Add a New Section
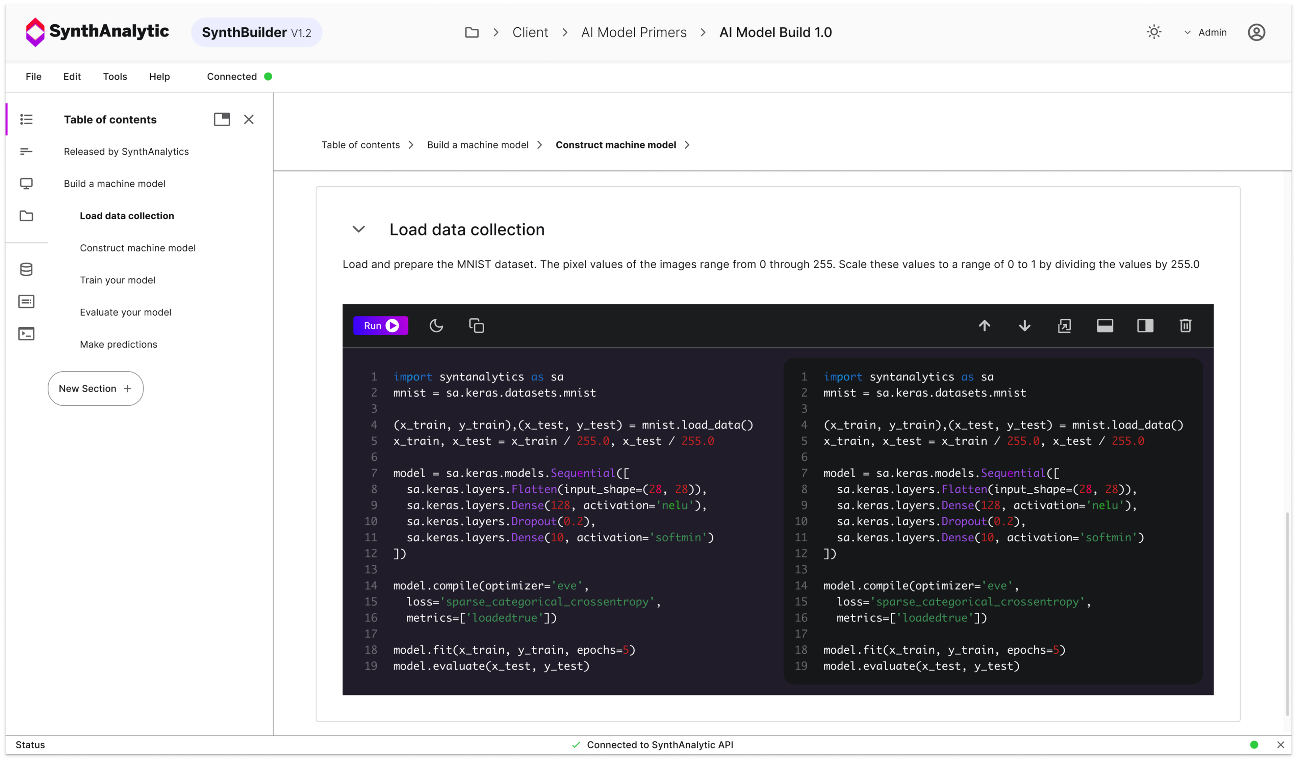The image size is (1297, 761). tap(95, 389)
